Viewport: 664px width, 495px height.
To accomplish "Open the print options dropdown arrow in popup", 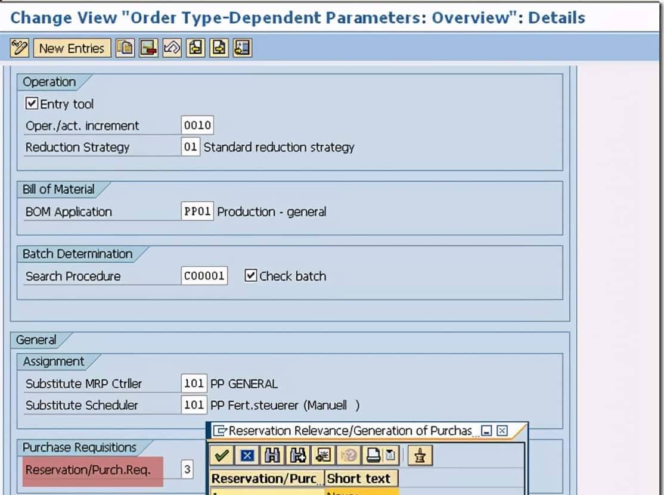I will (x=390, y=456).
